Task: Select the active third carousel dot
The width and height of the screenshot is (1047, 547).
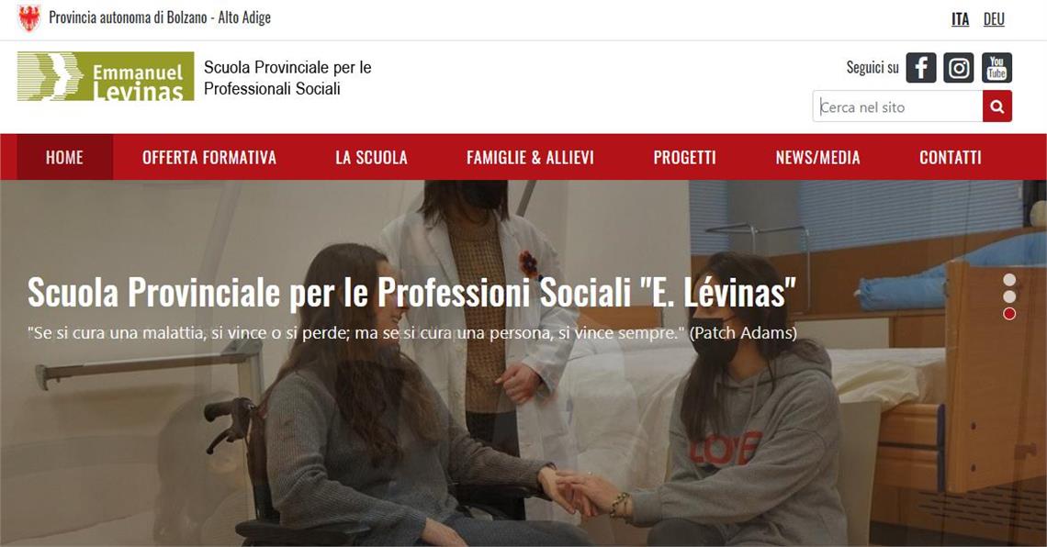Action: (x=1009, y=314)
